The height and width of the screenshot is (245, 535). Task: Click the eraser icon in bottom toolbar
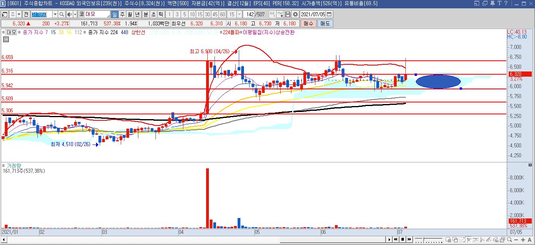[496, 239]
